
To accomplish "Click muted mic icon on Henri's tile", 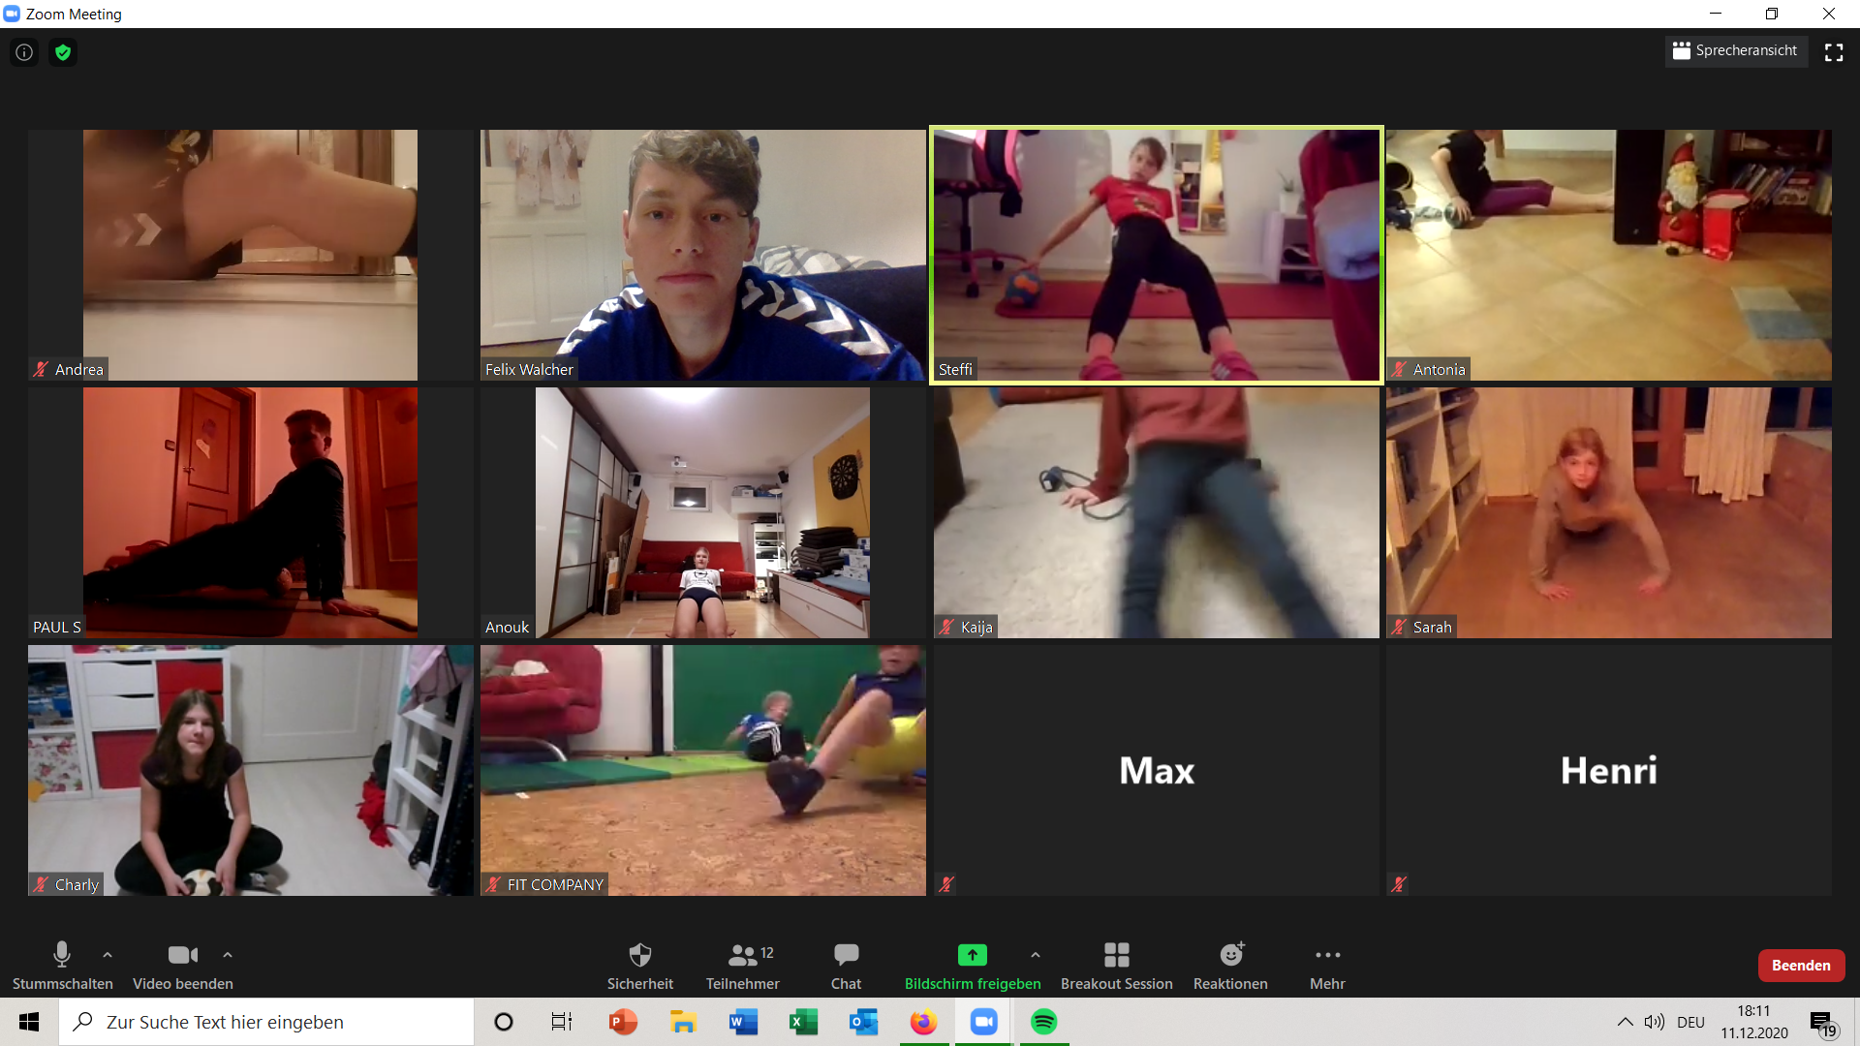I will [1399, 884].
